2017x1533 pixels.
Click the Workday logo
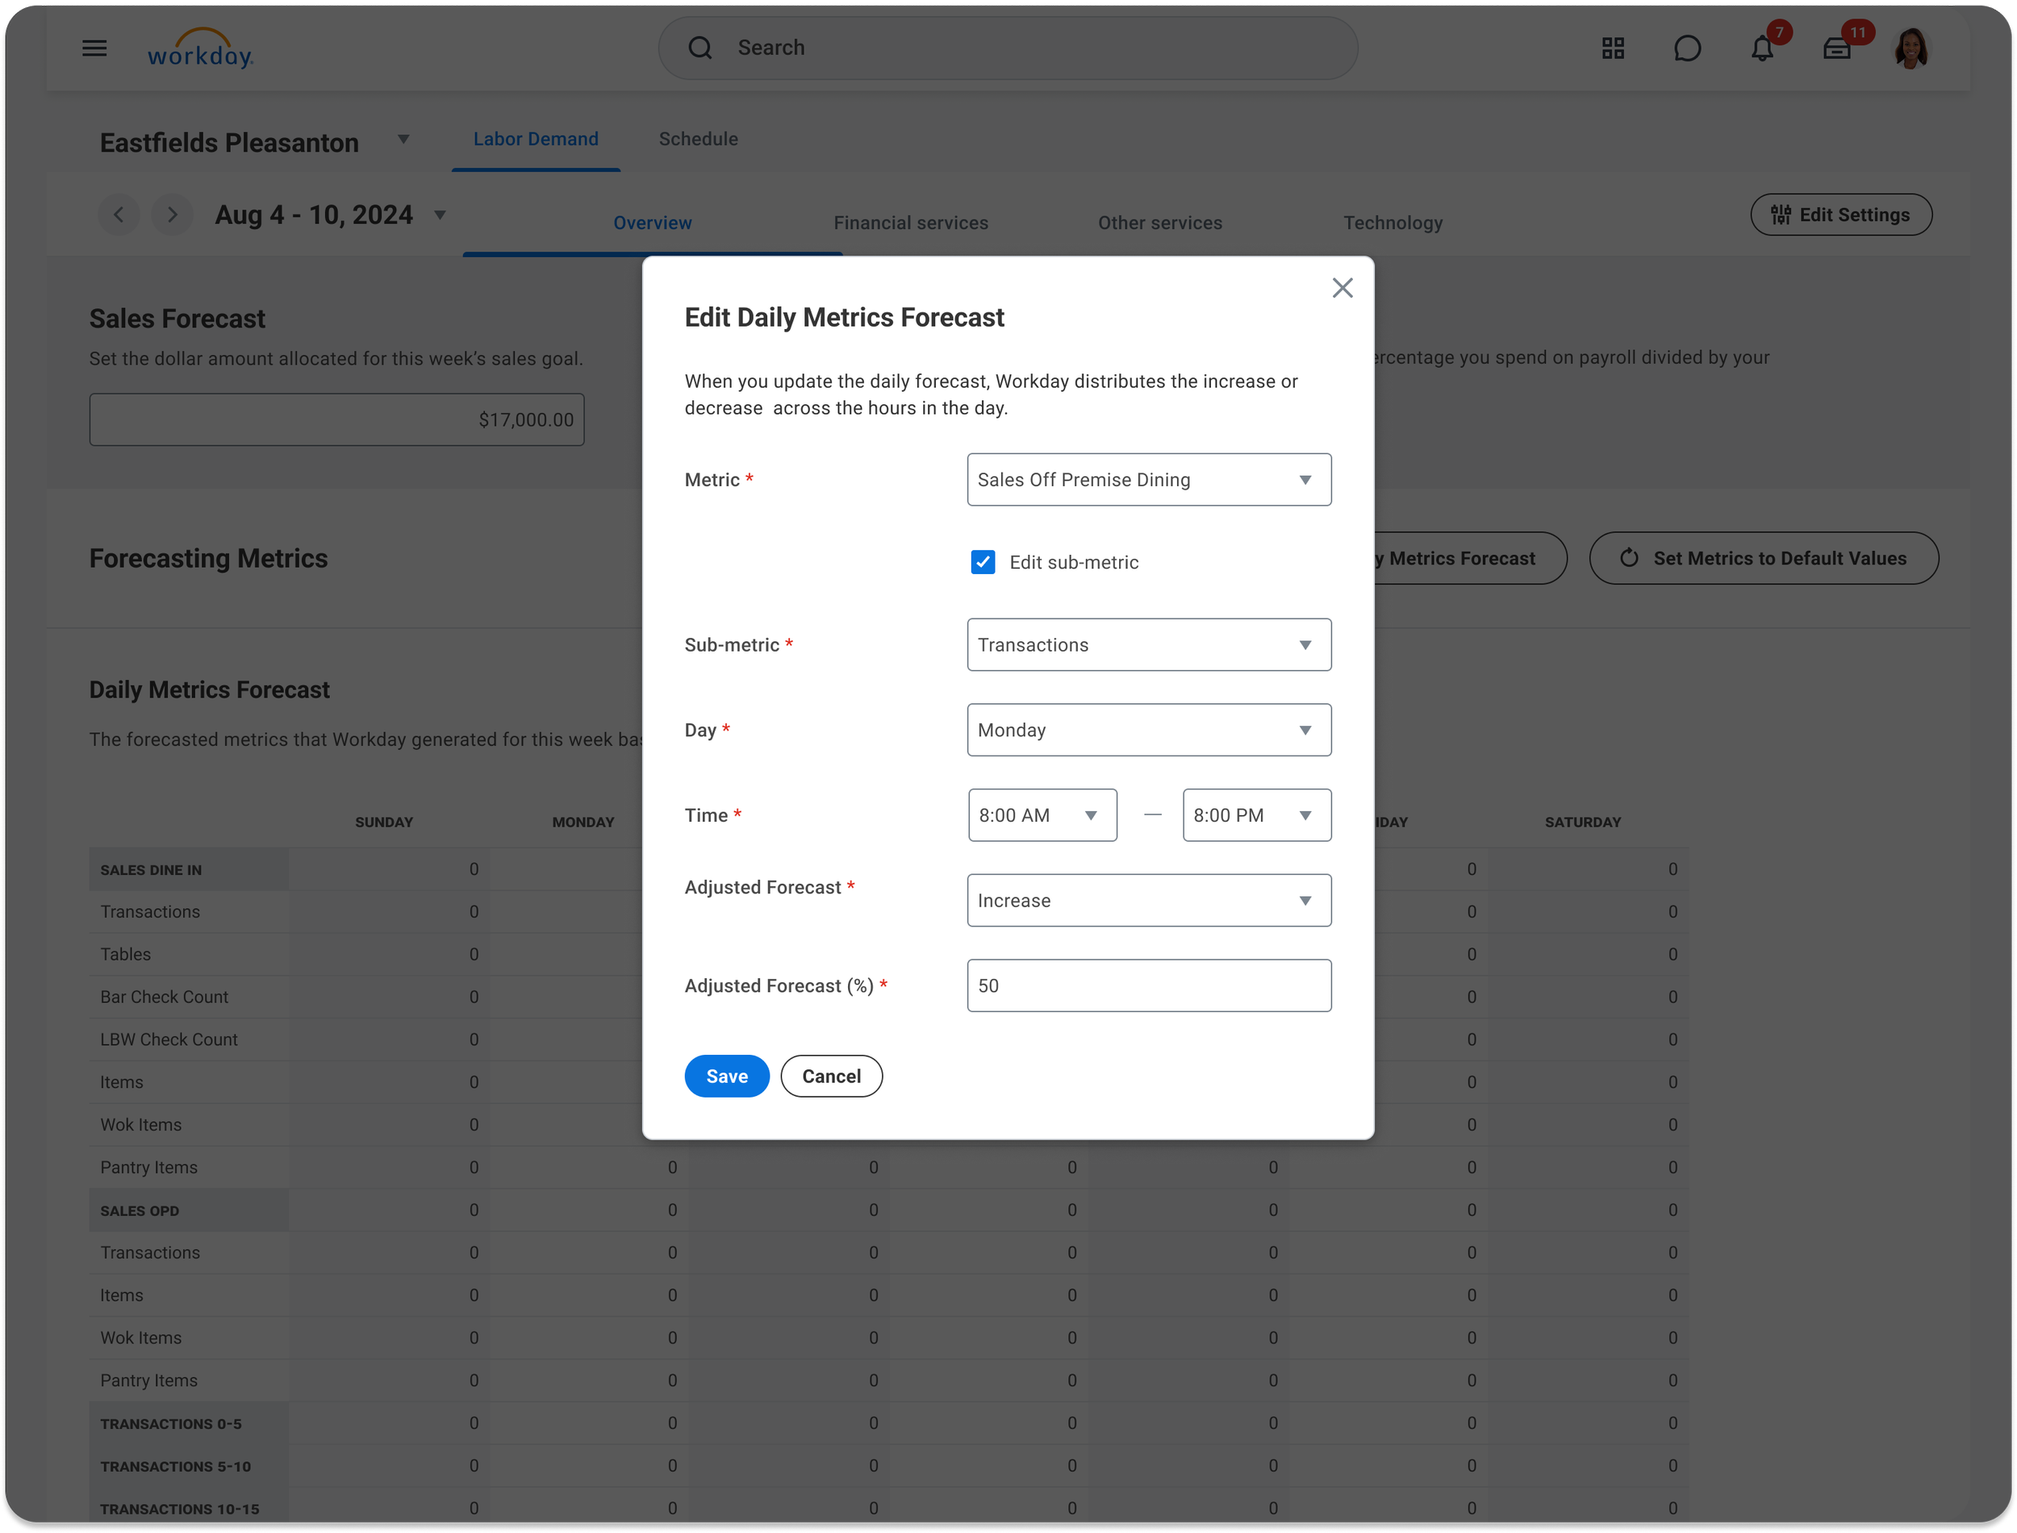pos(201,49)
